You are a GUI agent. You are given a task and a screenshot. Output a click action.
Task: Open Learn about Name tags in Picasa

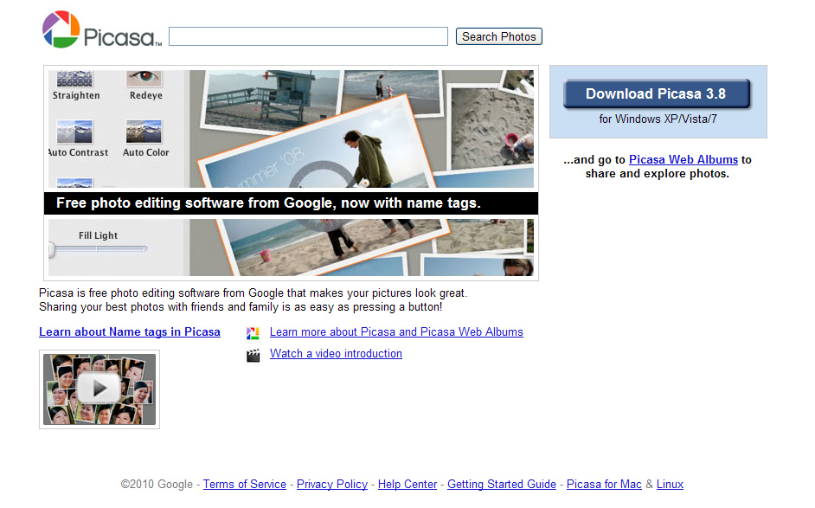130,331
